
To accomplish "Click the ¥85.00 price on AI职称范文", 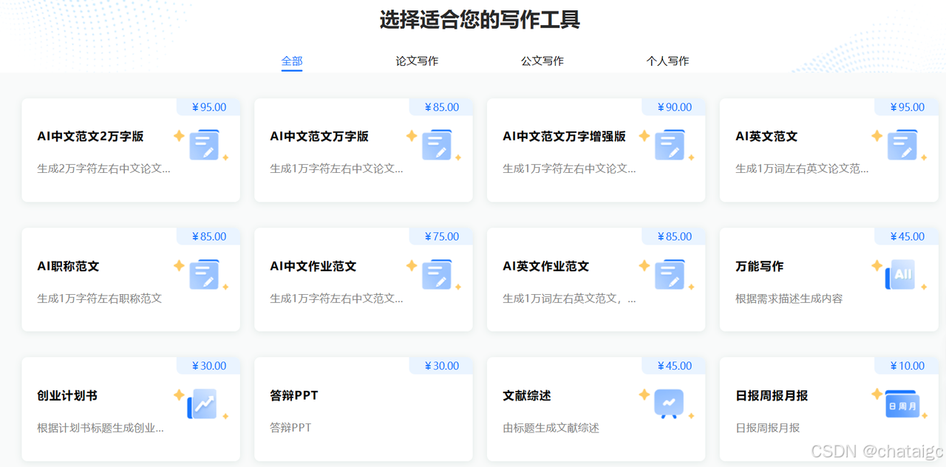I will click(209, 236).
